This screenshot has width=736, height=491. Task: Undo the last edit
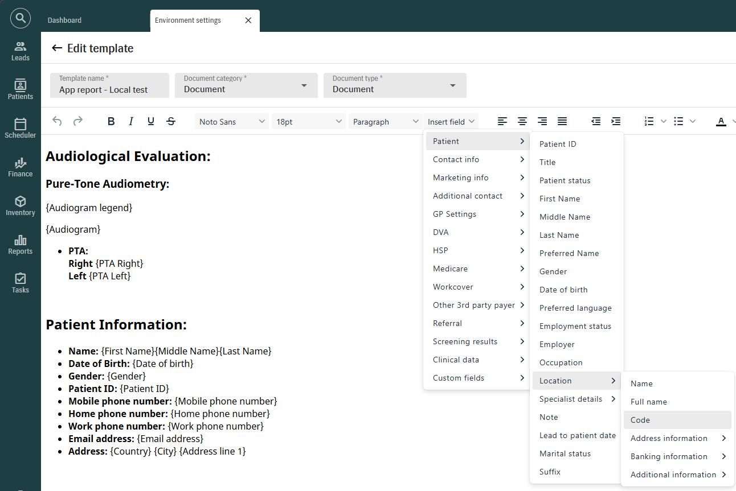(57, 121)
